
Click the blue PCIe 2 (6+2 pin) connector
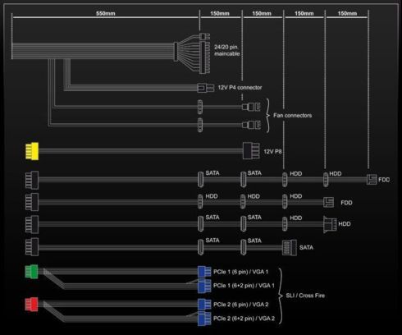point(204,319)
